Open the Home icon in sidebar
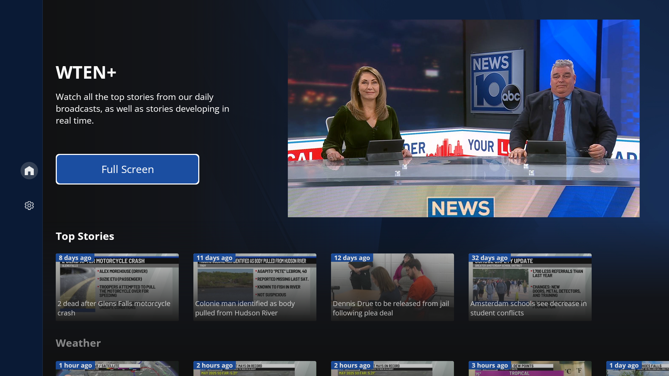Screen dimensions: 669x376 coord(29,171)
